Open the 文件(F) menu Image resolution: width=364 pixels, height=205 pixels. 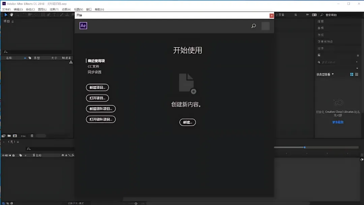pos(6,9)
